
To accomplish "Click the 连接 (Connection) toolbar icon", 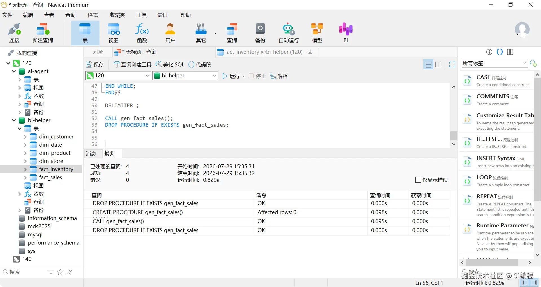I will click(x=14, y=33).
